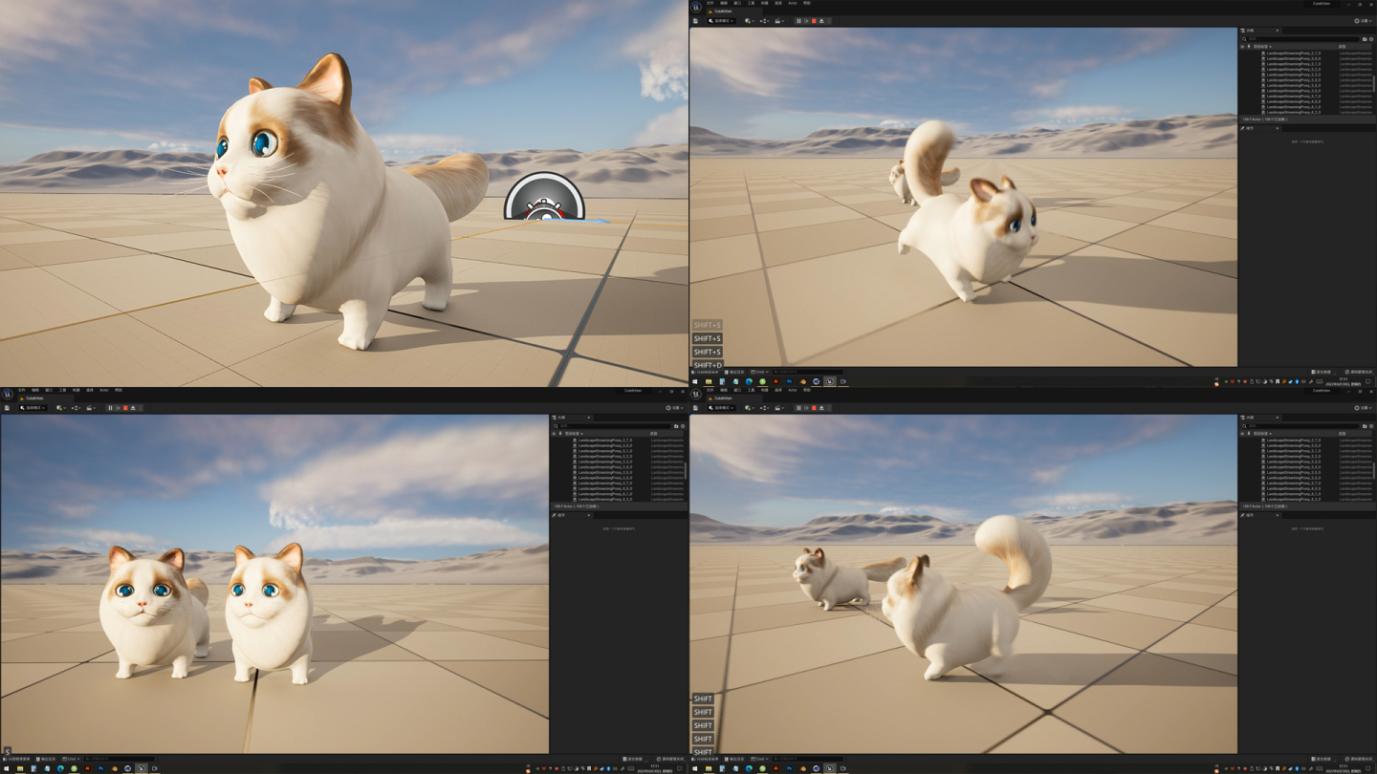Open 工具 menu in bottom-left editor window

click(x=62, y=390)
